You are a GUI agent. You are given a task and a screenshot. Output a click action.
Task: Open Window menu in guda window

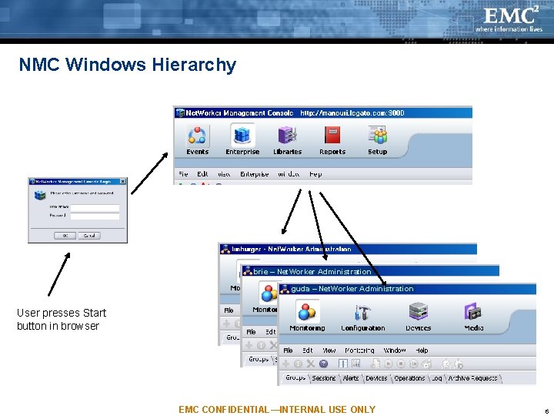click(x=395, y=351)
